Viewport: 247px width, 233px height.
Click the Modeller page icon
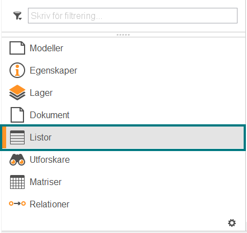(17, 48)
